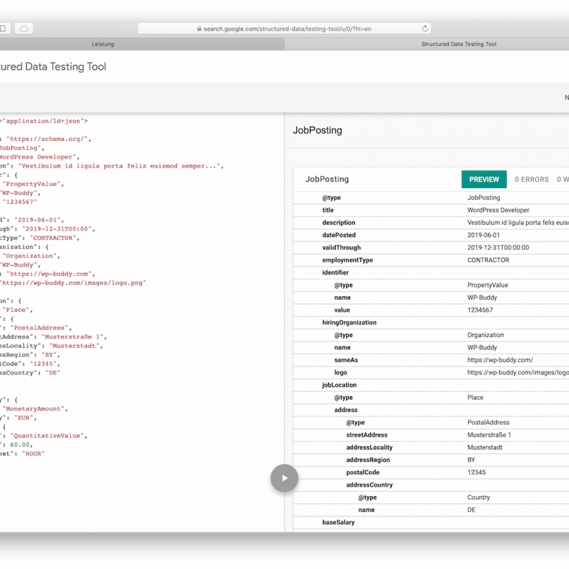Reload the page with refresh icon
The width and height of the screenshot is (569, 569).
pos(425,28)
